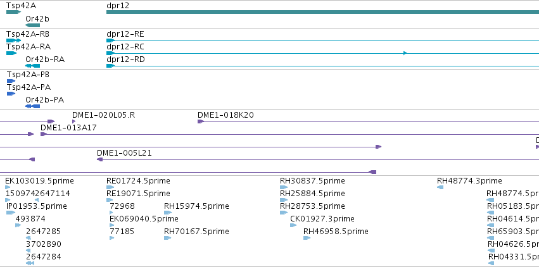The height and width of the screenshot is (267, 539).
Task: Select the dpr12-RC transcript line arrow
Action: coord(405,53)
